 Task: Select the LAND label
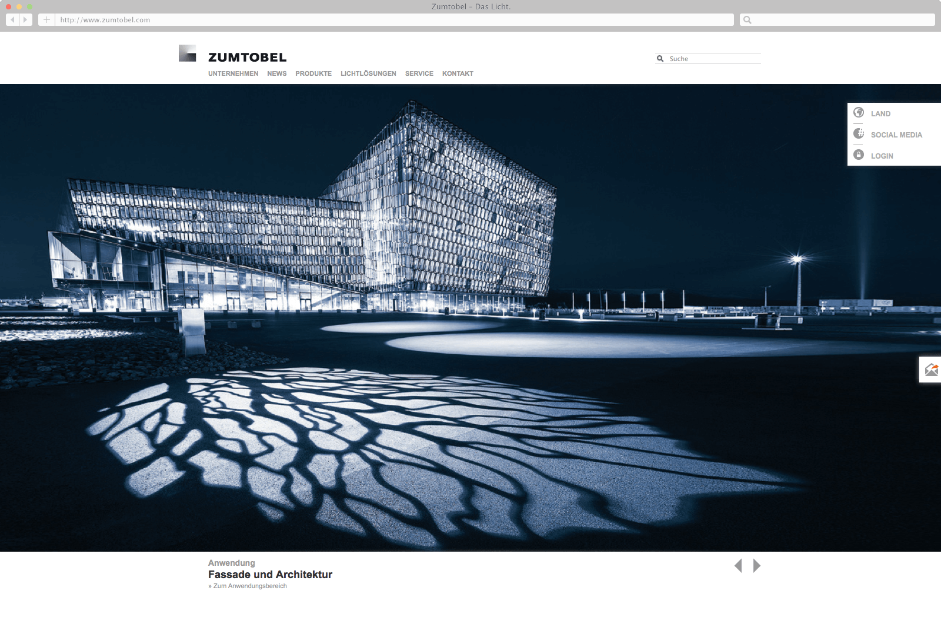[880, 114]
